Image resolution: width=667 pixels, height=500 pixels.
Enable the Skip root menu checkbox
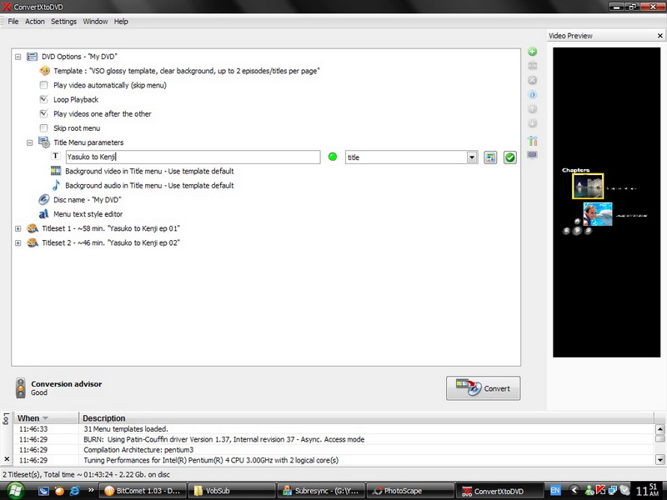tap(43, 128)
